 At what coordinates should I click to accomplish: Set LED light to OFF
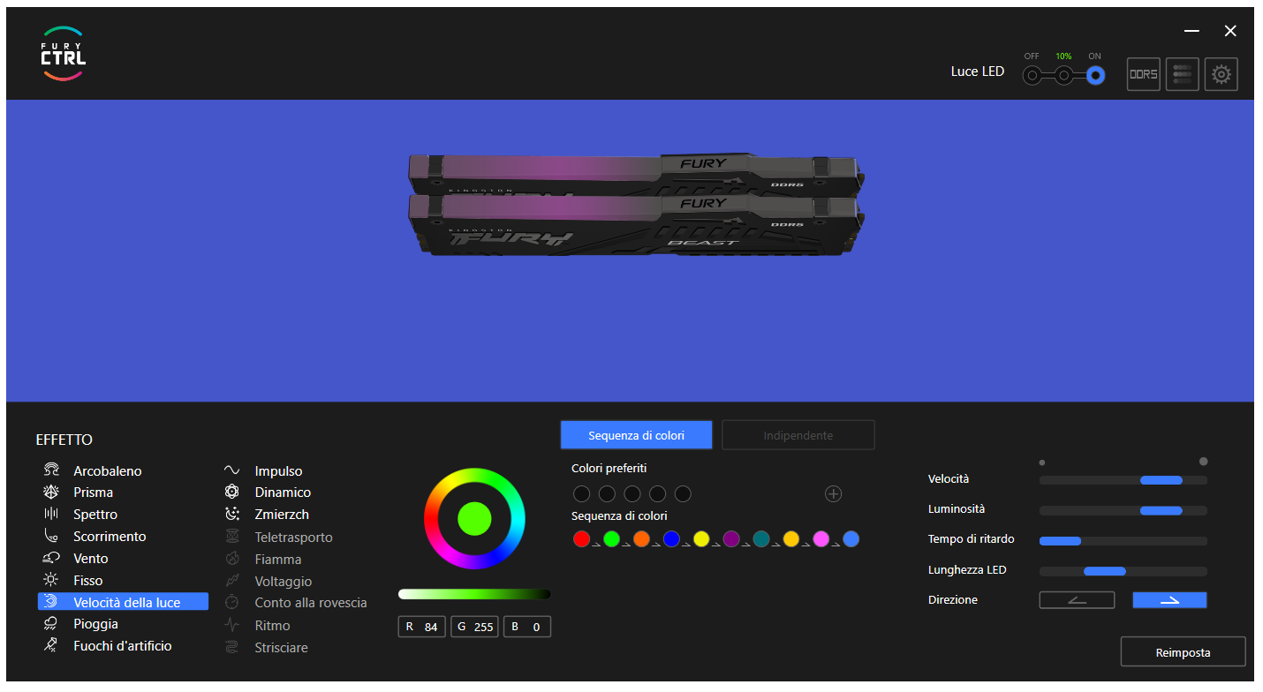coord(1032,76)
